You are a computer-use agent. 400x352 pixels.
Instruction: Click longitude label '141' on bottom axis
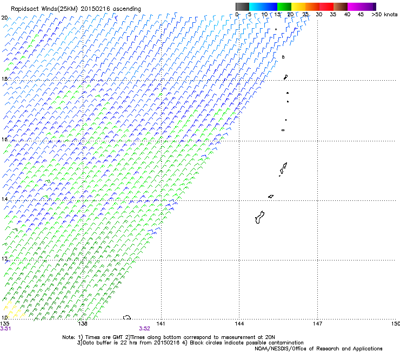point(161,324)
